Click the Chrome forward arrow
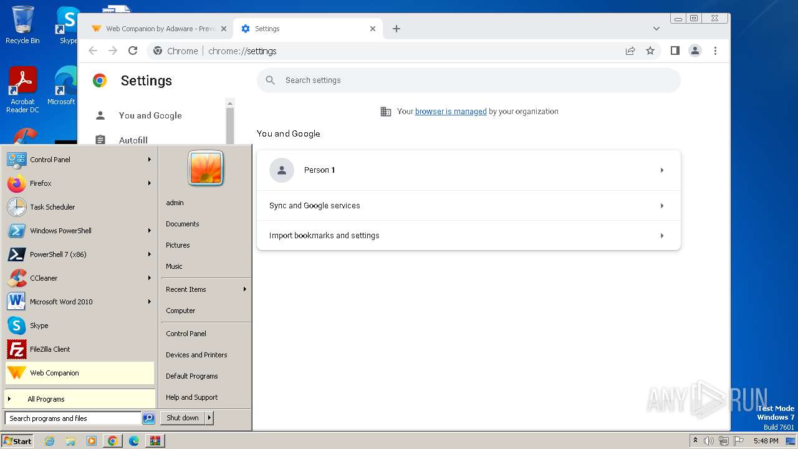The image size is (798, 449). (x=113, y=51)
